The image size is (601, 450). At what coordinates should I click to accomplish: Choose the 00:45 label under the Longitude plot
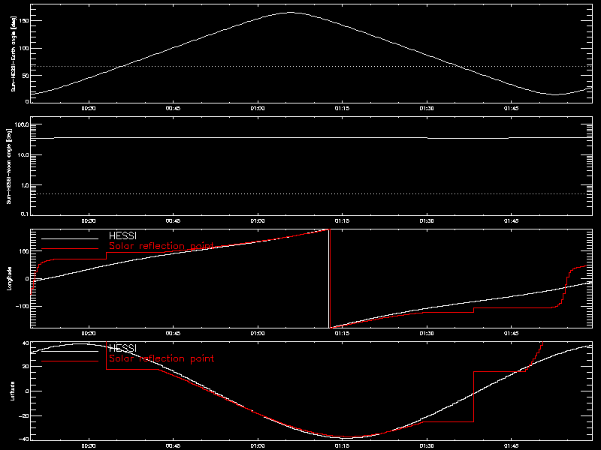point(173,334)
